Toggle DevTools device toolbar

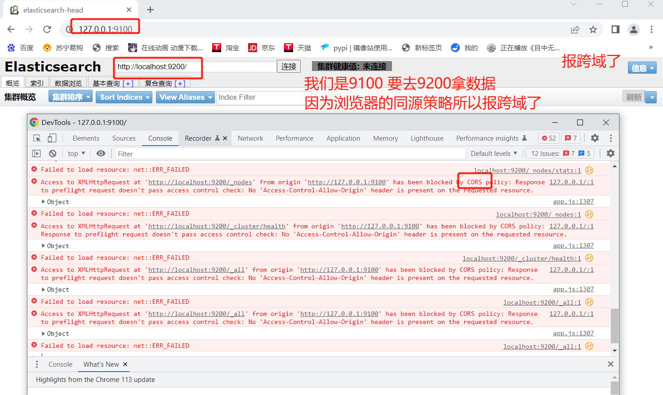click(52, 138)
